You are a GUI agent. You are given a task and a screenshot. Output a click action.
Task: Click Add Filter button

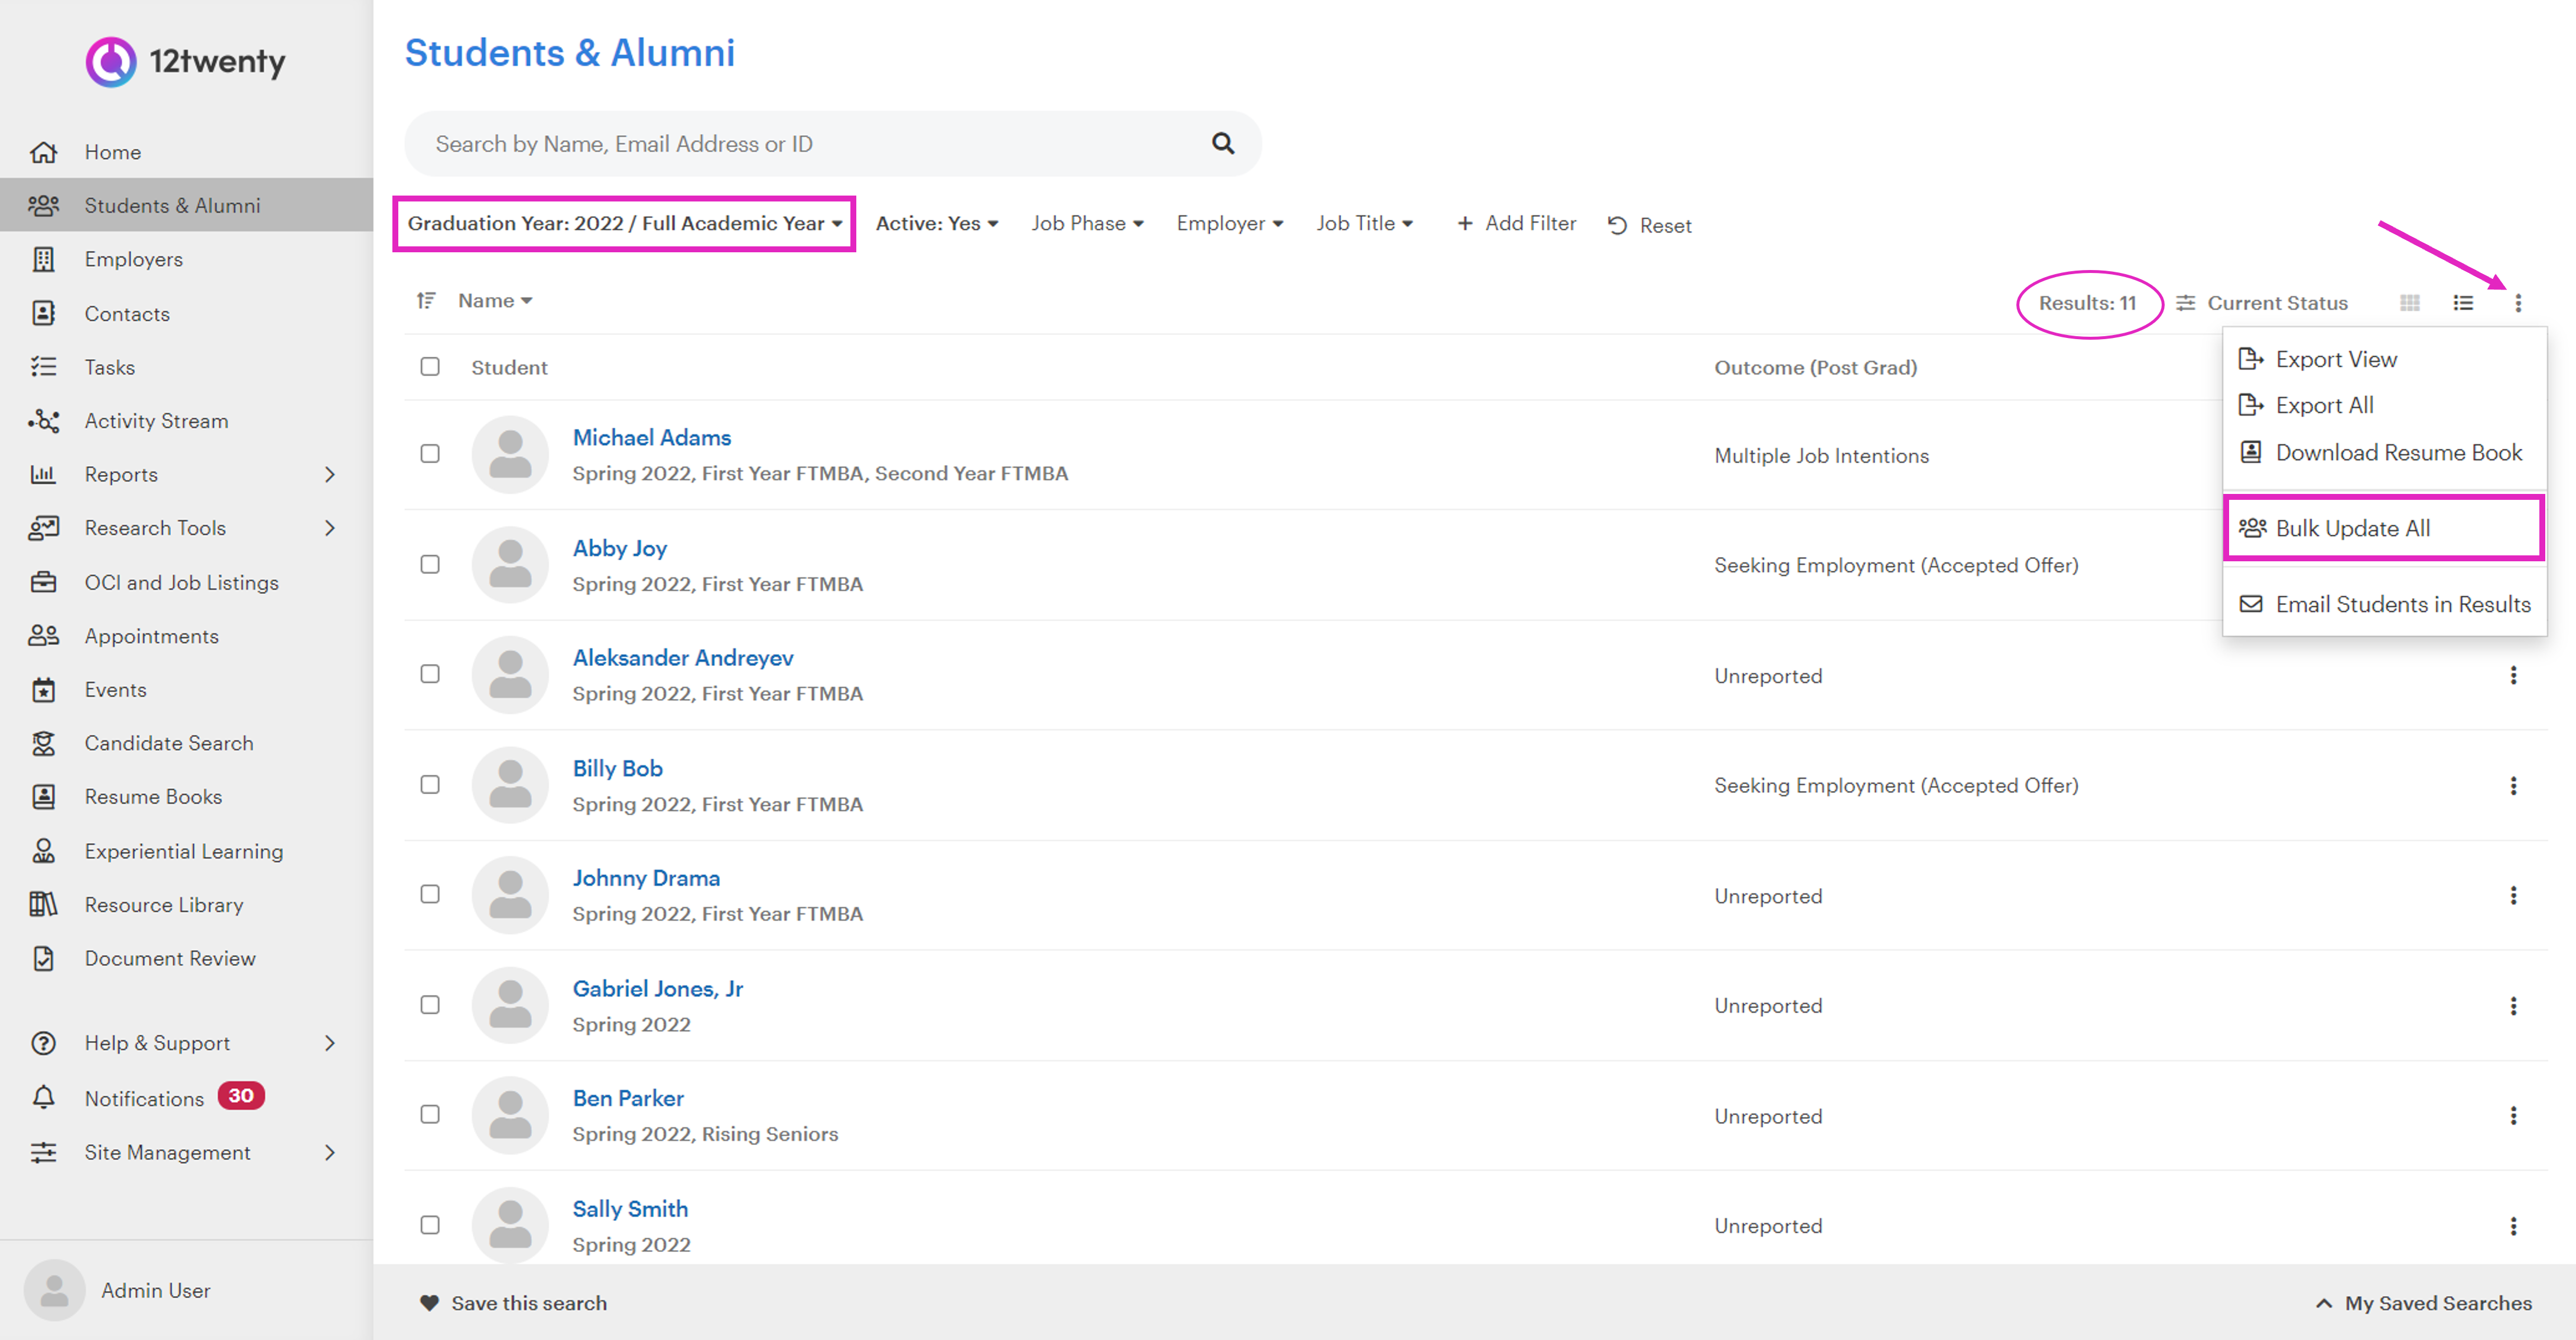(1516, 223)
